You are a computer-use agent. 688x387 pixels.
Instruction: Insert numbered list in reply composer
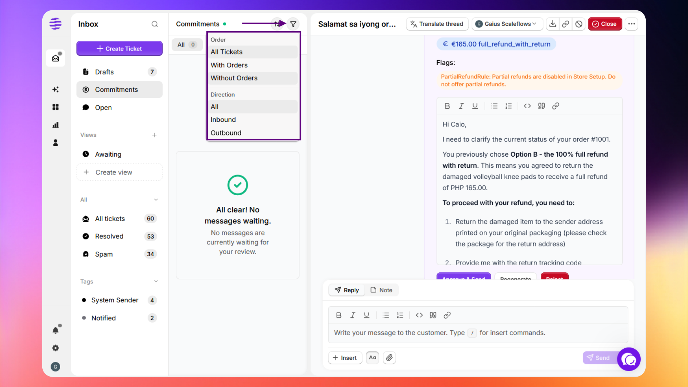click(400, 315)
